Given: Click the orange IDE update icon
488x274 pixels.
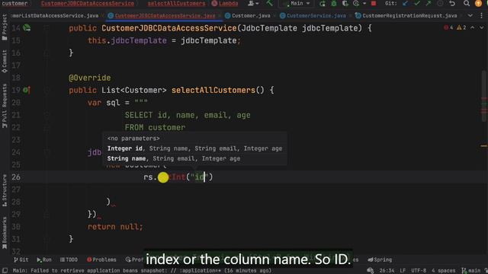Looking at the screenshot, I should [x=478, y=3].
